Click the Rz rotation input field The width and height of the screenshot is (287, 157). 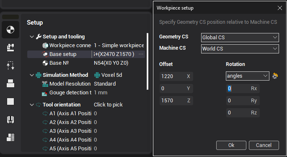[x=243, y=113]
